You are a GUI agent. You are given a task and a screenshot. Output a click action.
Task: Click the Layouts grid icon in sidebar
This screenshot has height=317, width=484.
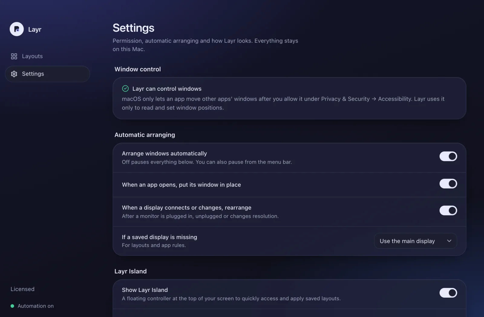click(x=14, y=56)
